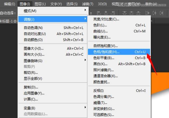169x118 pixels.
Task: Click the Distribute Bottom Edges icon
Action: [x=138, y=13]
